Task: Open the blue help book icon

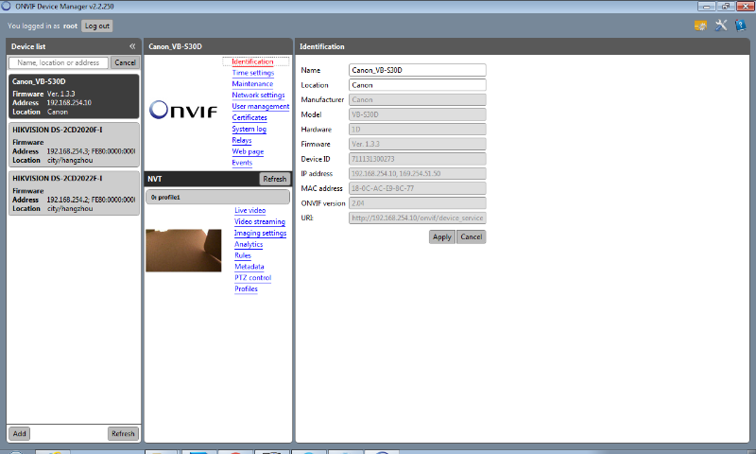Action: coord(740,26)
